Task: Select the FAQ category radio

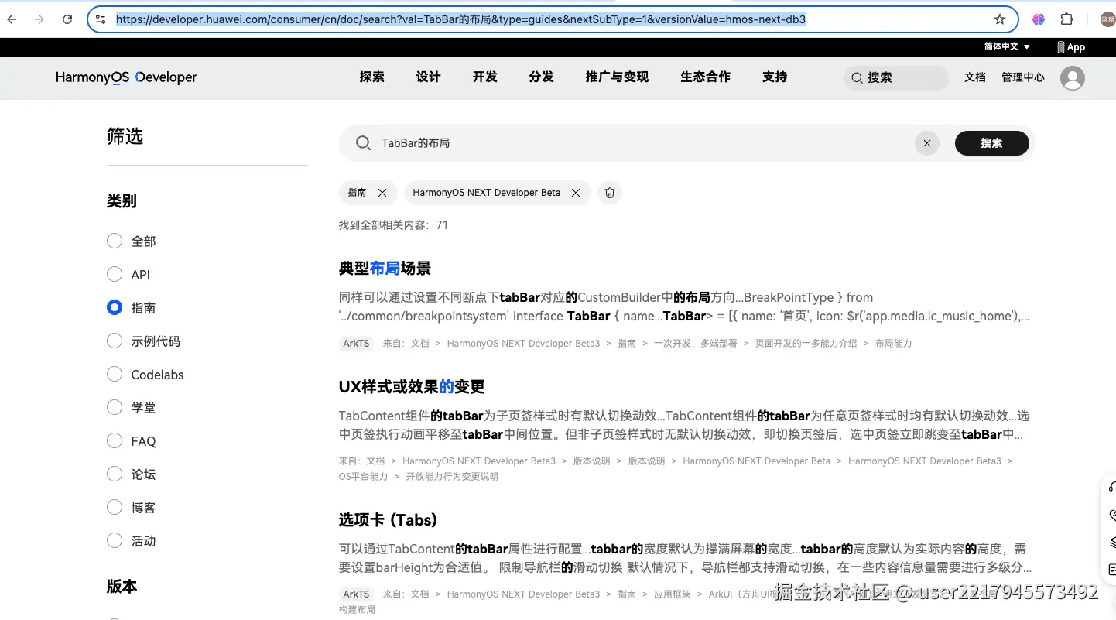Action: pos(115,440)
